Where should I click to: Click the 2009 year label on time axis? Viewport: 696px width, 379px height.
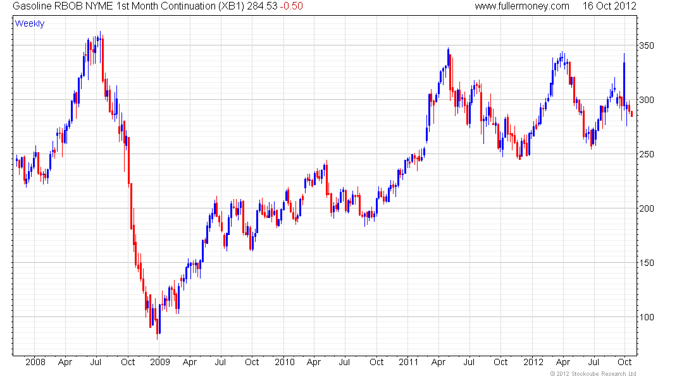[160, 362]
